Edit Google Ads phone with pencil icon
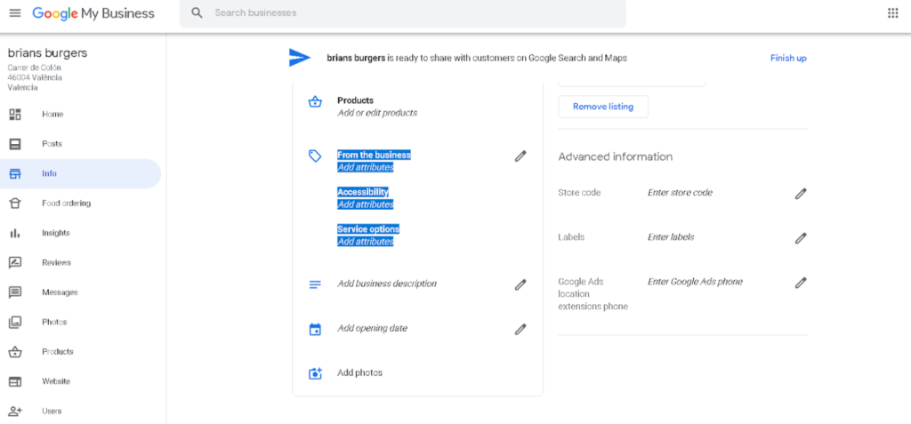 click(x=802, y=283)
